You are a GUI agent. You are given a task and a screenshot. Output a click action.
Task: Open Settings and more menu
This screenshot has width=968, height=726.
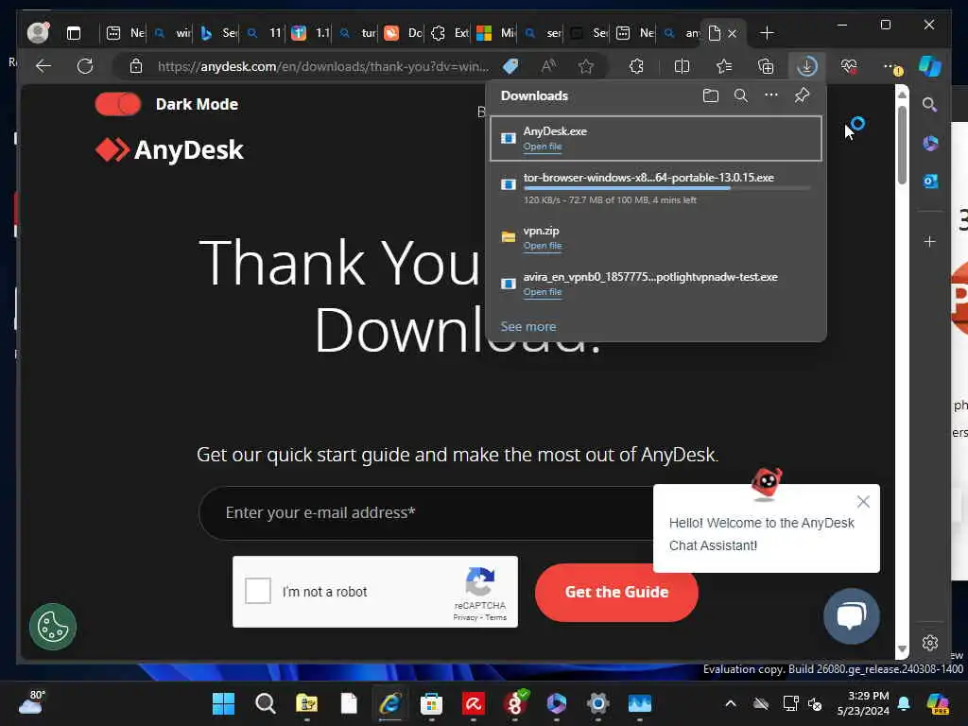[x=890, y=66]
